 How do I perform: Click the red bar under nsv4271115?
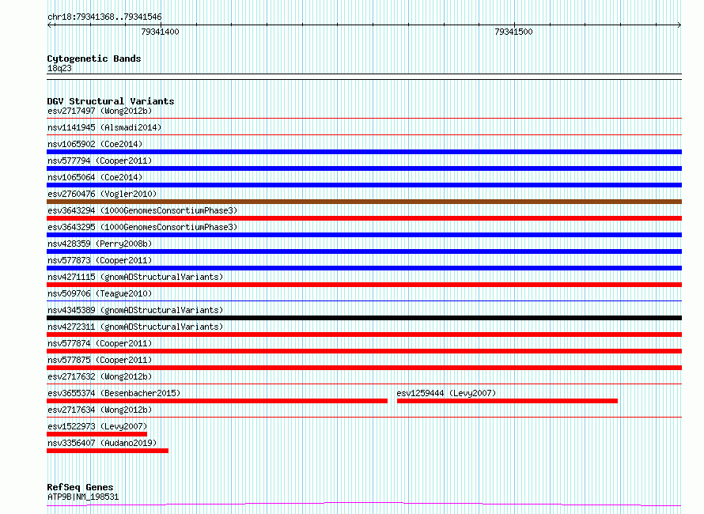pyautogui.click(x=364, y=285)
